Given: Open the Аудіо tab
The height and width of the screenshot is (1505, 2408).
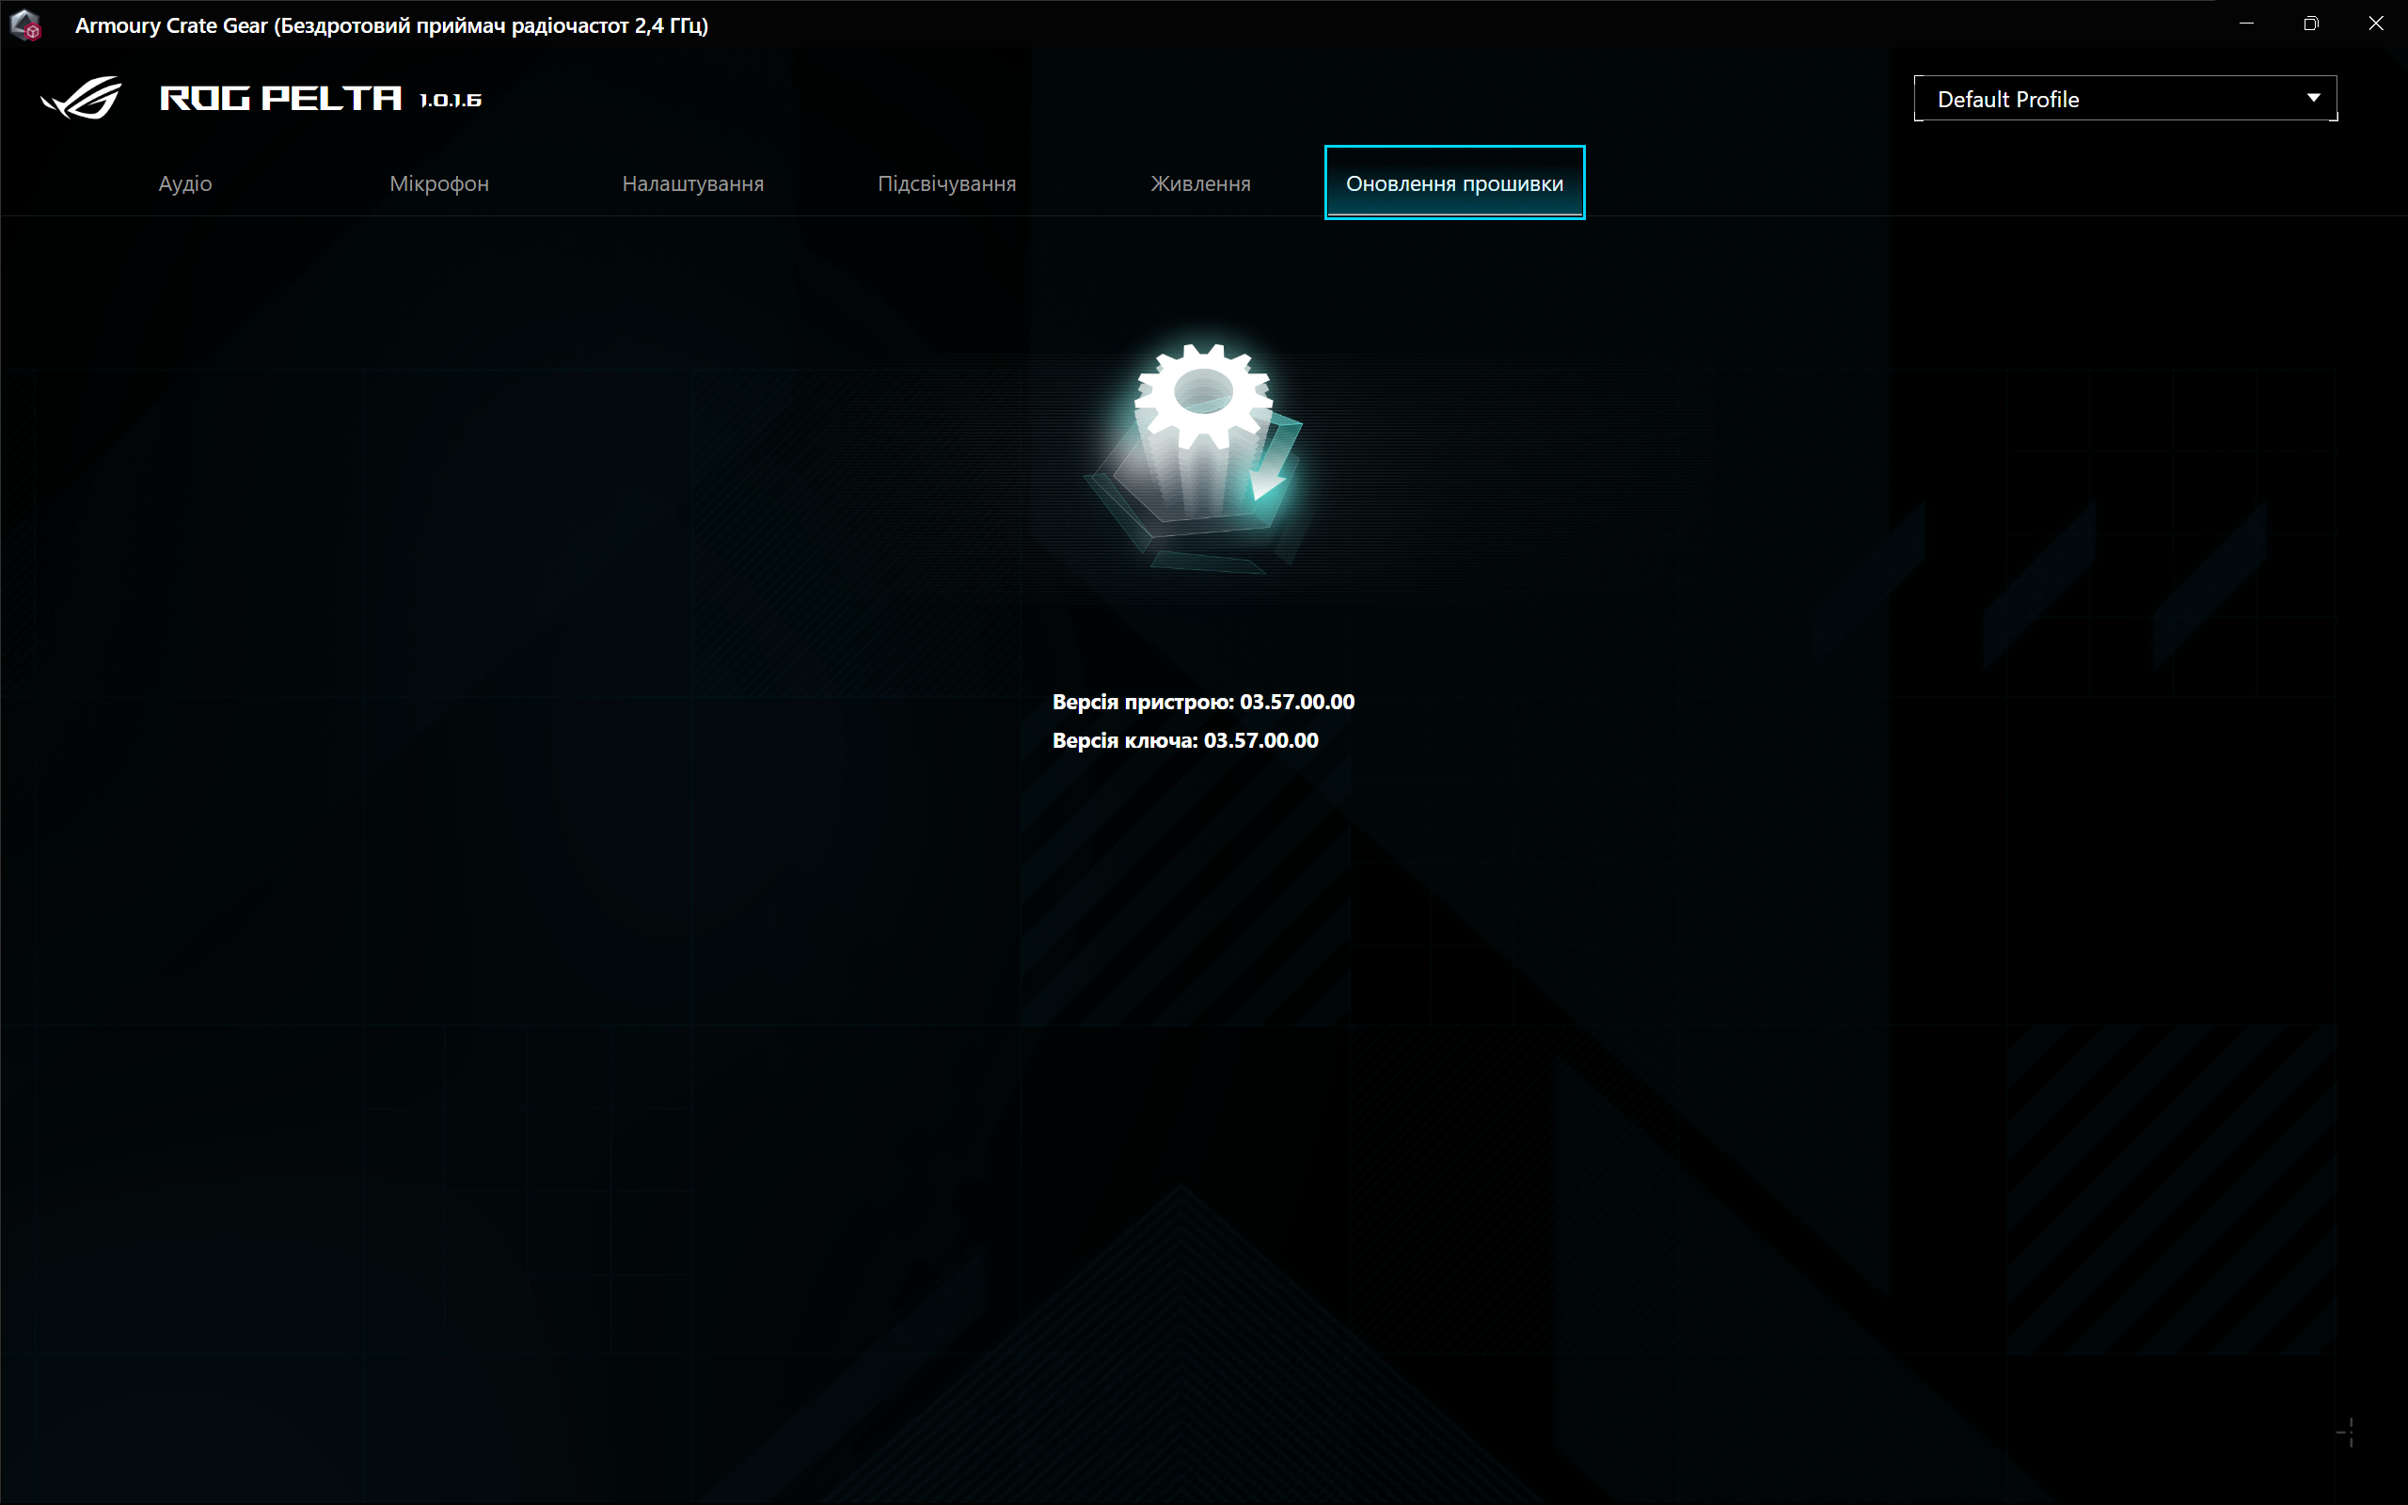Looking at the screenshot, I should (185, 183).
